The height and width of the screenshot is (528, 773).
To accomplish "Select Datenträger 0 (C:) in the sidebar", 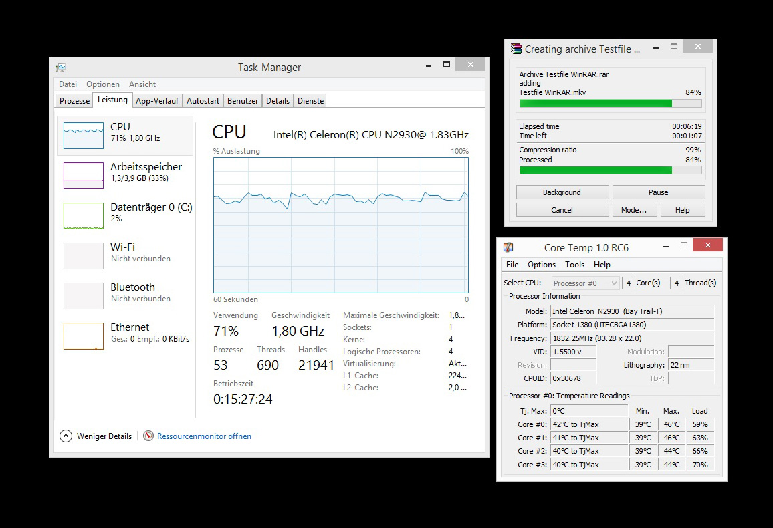I will [125, 215].
